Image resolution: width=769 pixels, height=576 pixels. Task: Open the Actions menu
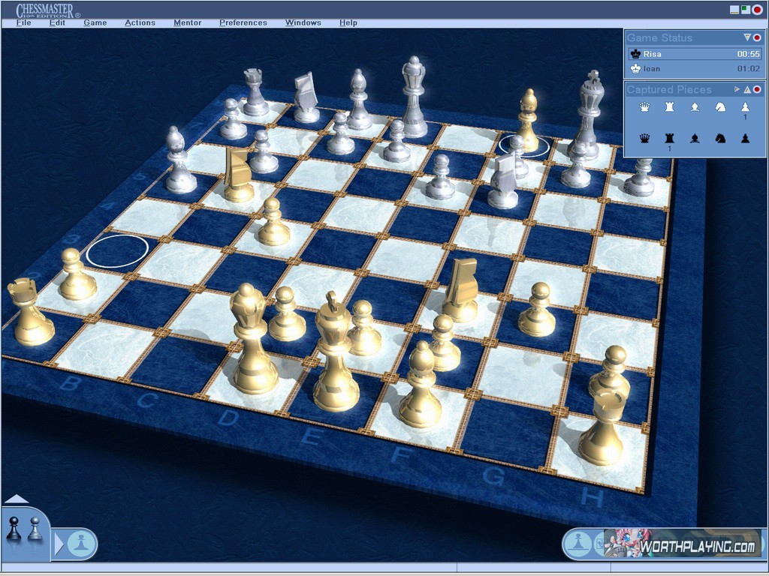point(140,22)
